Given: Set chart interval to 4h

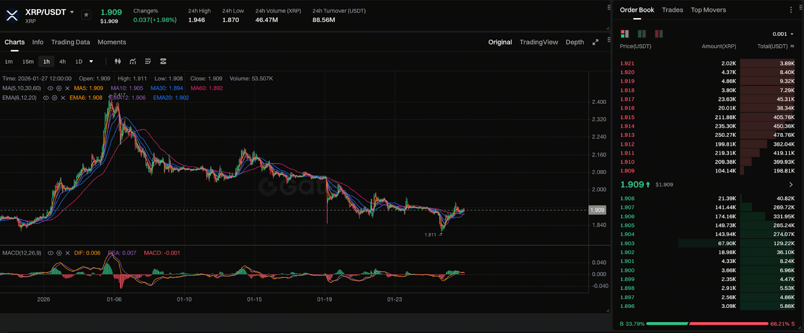Looking at the screenshot, I should point(62,62).
